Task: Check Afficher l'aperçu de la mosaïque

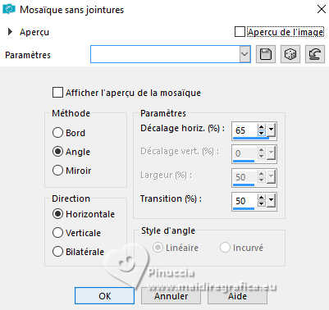Action: (x=57, y=93)
